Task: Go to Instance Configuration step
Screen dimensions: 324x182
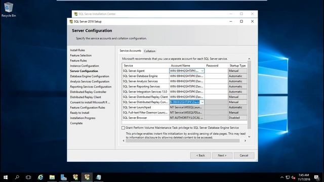Action: coord(85,66)
